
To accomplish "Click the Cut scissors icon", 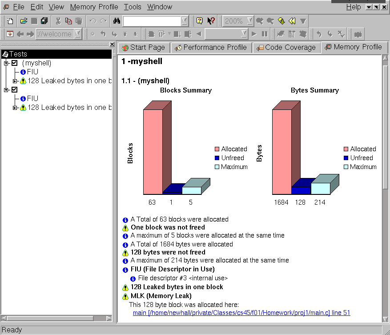I will click(58, 21).
